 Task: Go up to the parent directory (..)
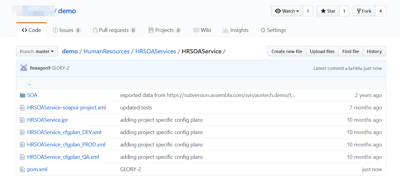click(x=29, y=83)
